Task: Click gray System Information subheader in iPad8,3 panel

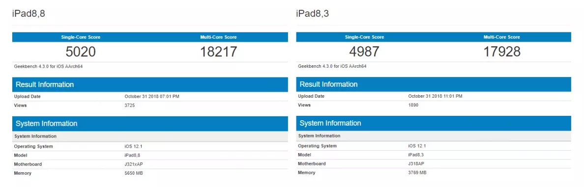Action: [x=434, y=136]
